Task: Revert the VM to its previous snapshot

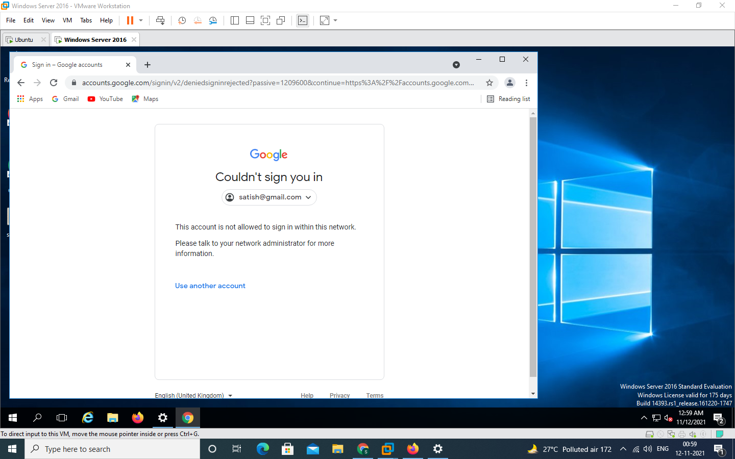Action: click(198, 20)
